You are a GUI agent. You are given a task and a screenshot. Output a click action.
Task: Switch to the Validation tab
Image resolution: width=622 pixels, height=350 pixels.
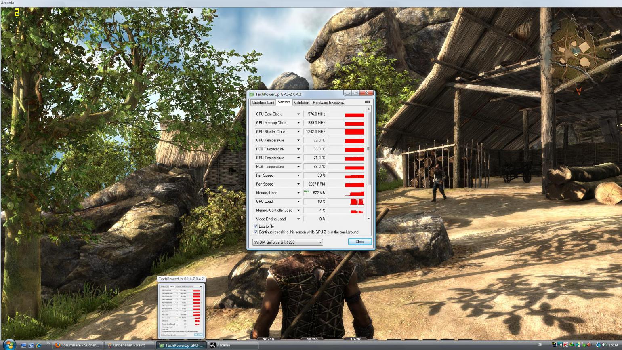pos(301,103)
